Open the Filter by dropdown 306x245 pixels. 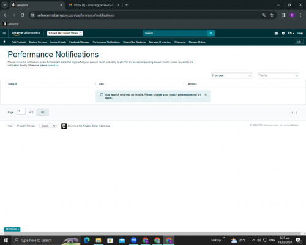(278, 75)
